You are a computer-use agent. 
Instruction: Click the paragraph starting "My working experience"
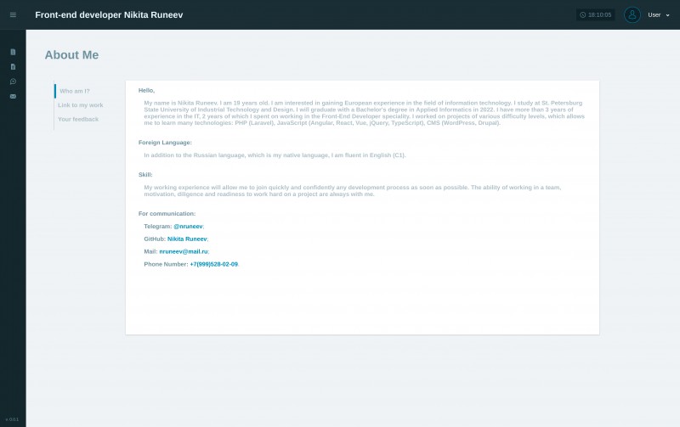coord(353,191)
